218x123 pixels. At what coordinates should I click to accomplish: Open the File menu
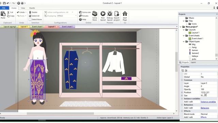4,8
